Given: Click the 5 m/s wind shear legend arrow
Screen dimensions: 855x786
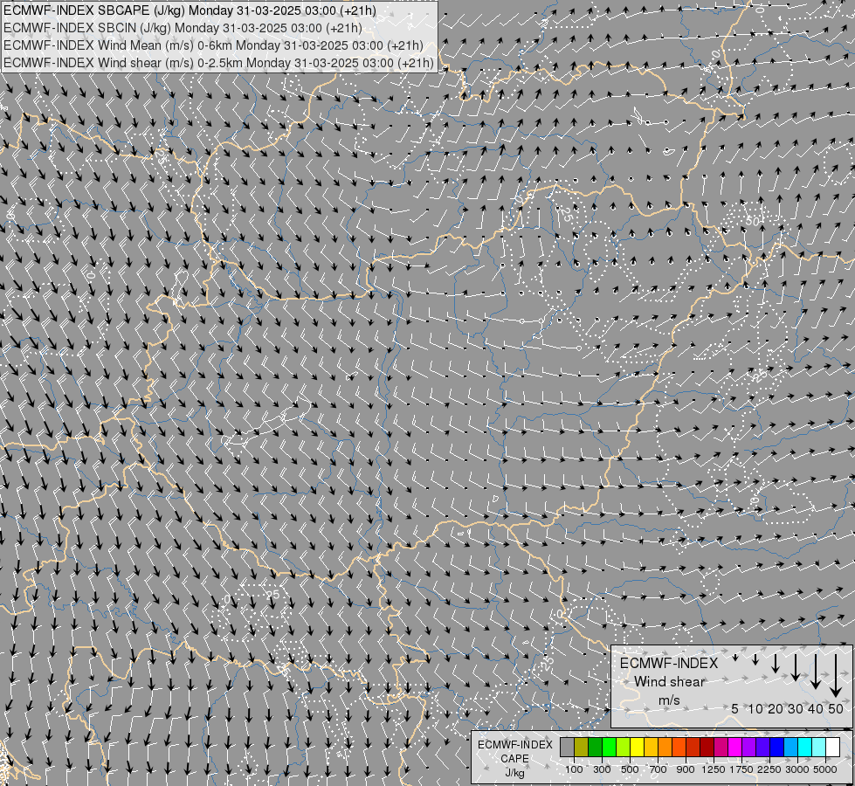Looking at the screenshot, I should pos(735,658).
